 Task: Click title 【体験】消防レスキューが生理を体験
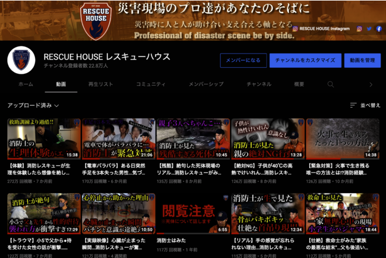point(39,169)
